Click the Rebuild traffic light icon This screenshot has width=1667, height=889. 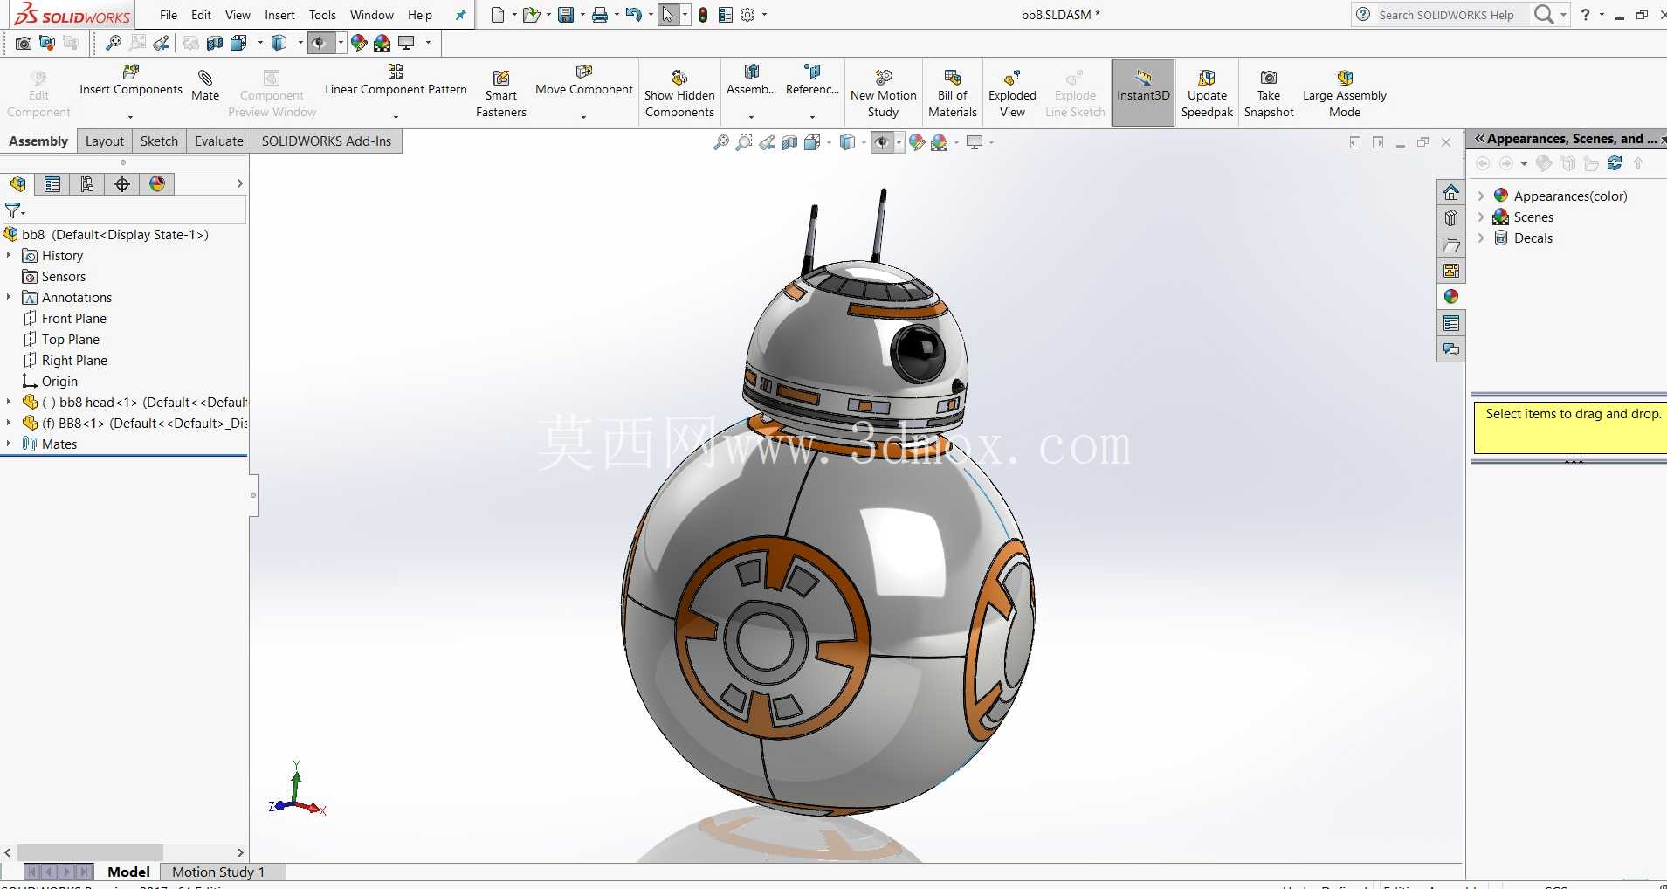click(703, 15)
